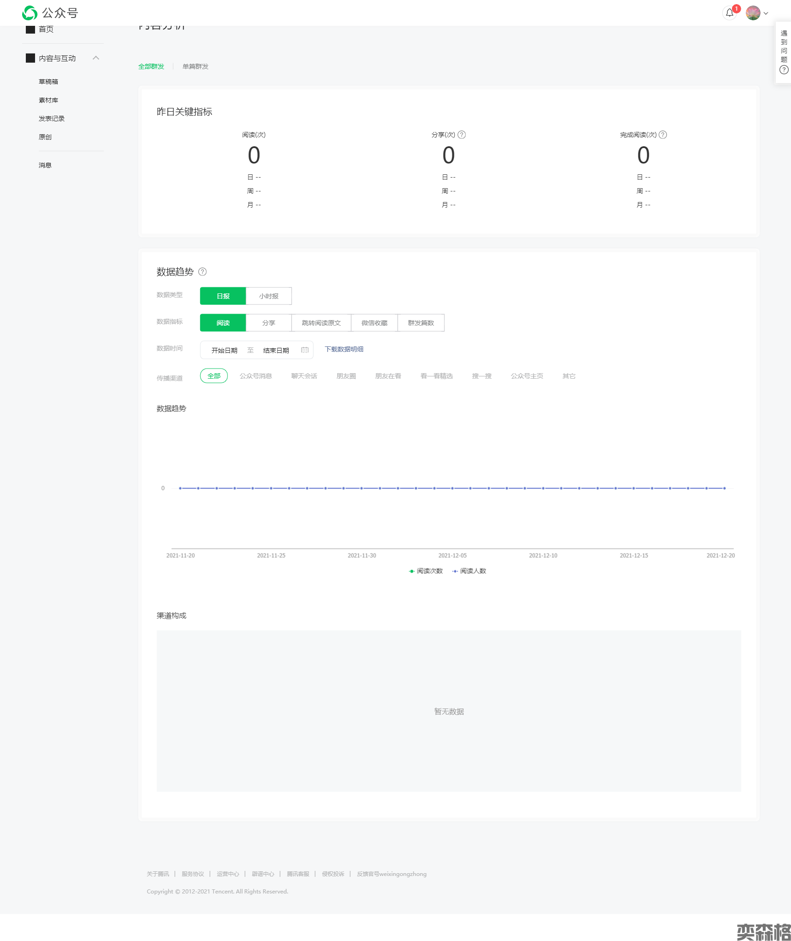Select the 分享 metric button
791x941 pixels.
pyautogui.click(x=268, y=323)
